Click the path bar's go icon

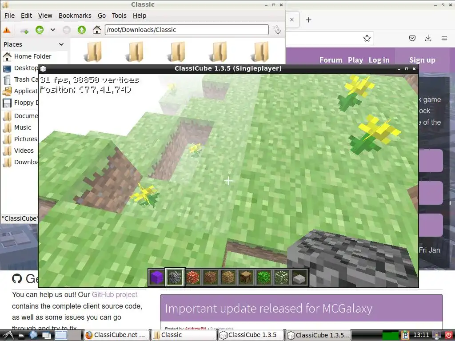point(277,30)
